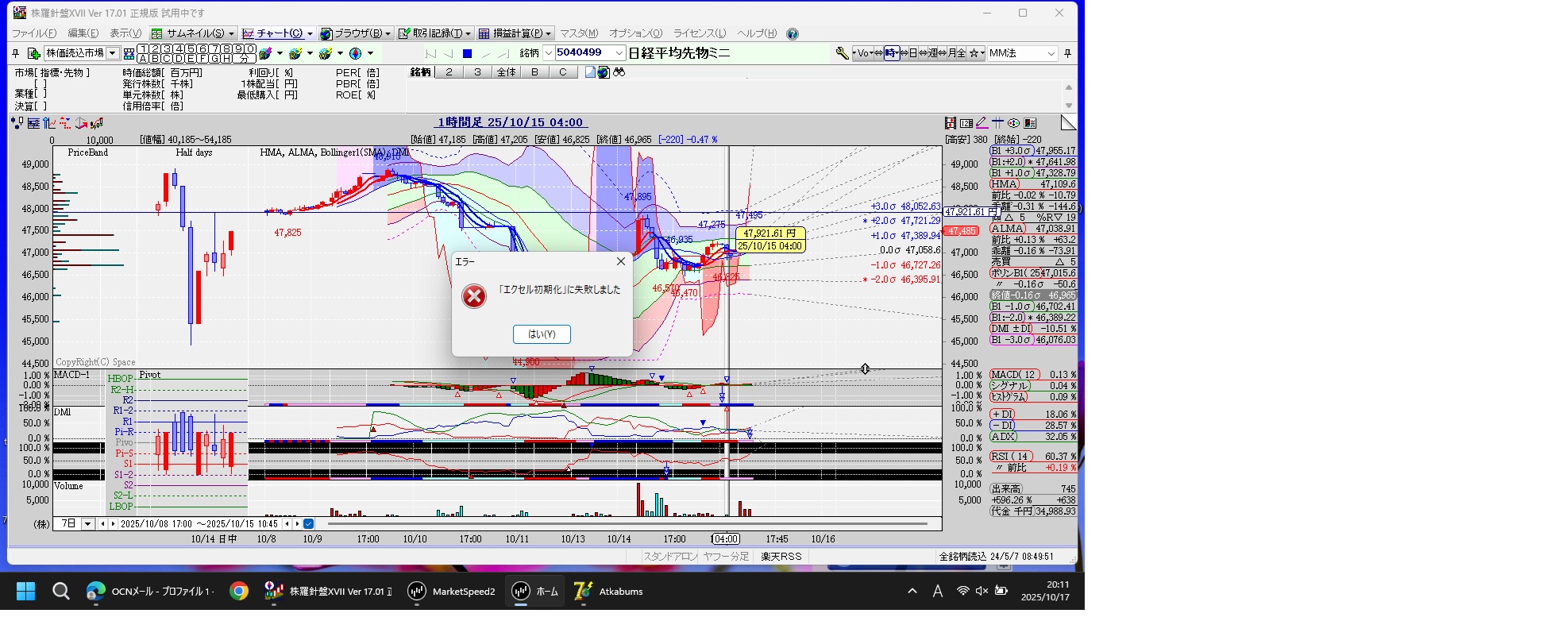Click the wrench settings icon
This screenshot has width=1562, height=621.
coord(842,53)
